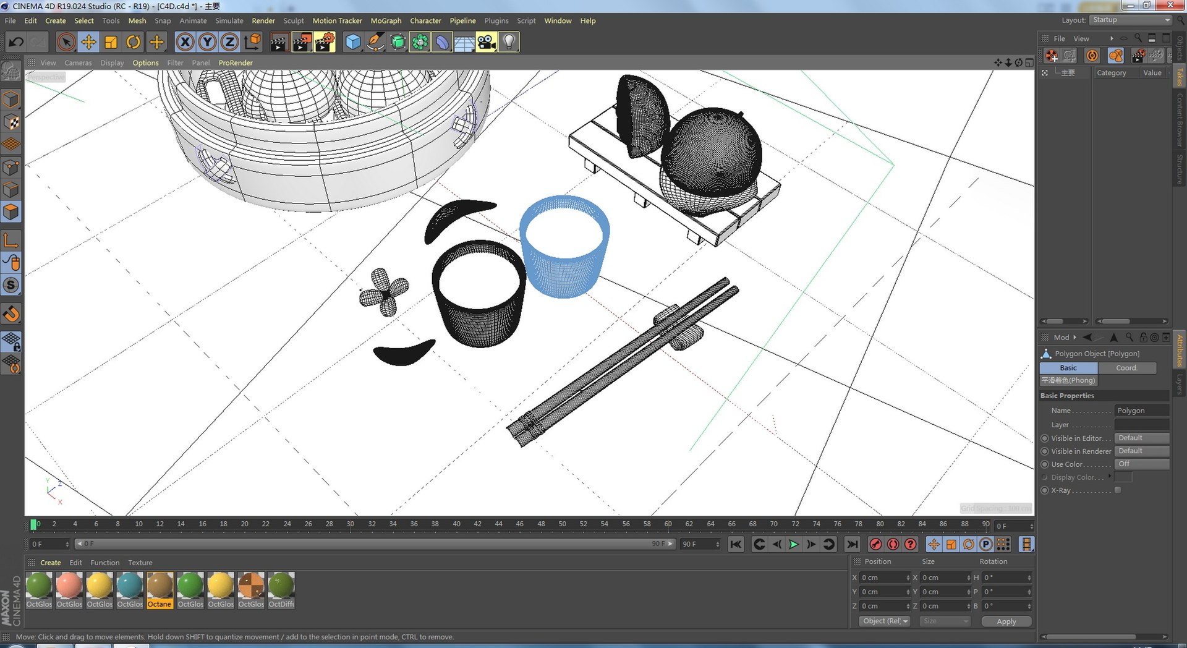1187x648 pixels.
Task: Open Visible in Editor dropdown
Action: (1141, 438)
